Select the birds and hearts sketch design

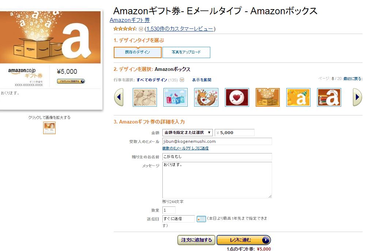pos(145,97)
